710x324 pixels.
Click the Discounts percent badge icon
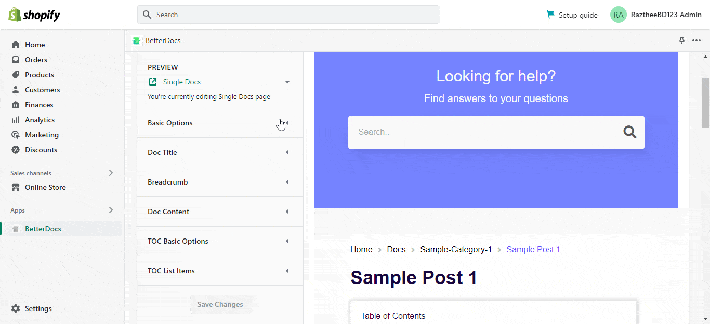click(x=16, y=150)
